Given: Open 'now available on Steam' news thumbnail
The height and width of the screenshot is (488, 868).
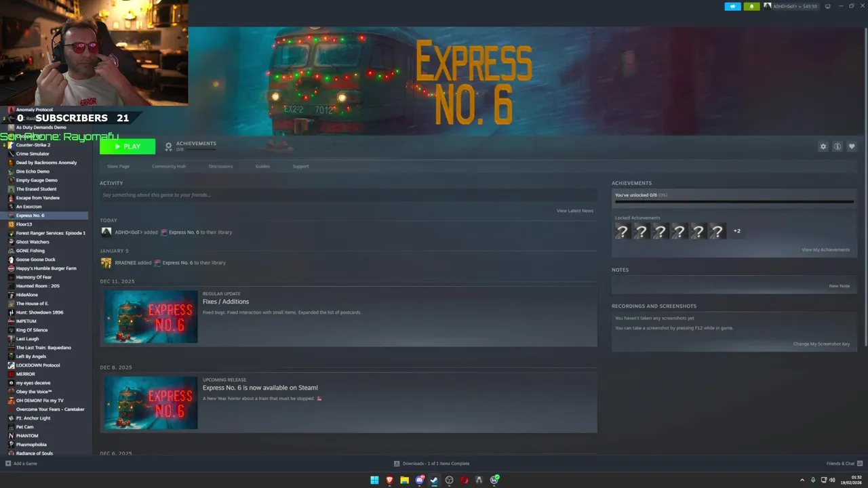Looking at the screenshot, I should [151, 403].
